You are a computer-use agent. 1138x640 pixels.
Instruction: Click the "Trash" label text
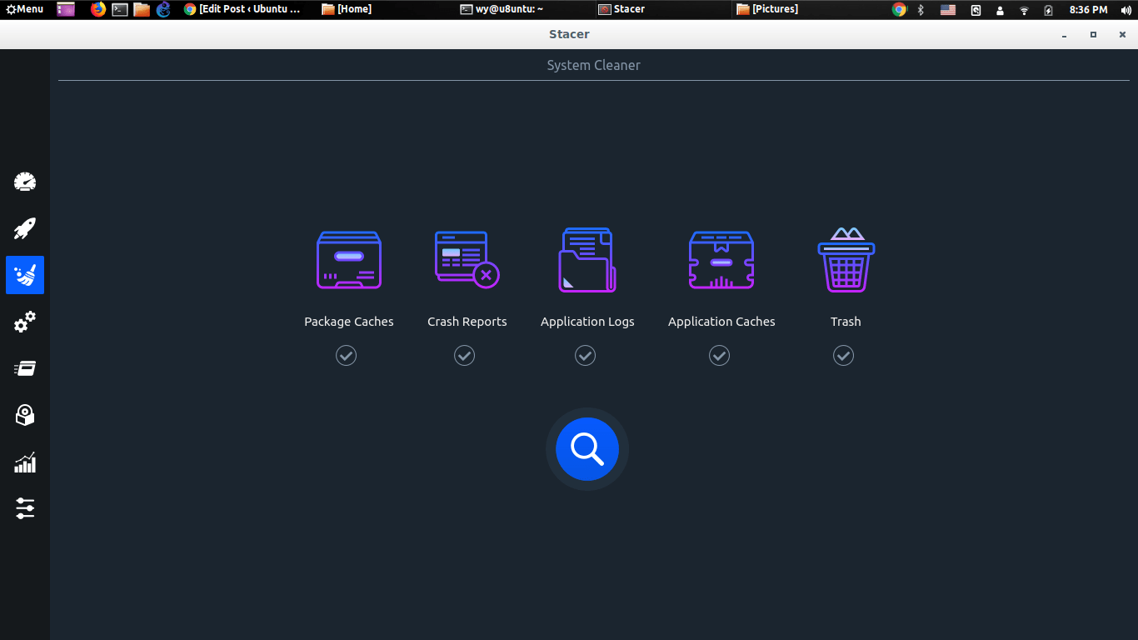click(846, 322)
